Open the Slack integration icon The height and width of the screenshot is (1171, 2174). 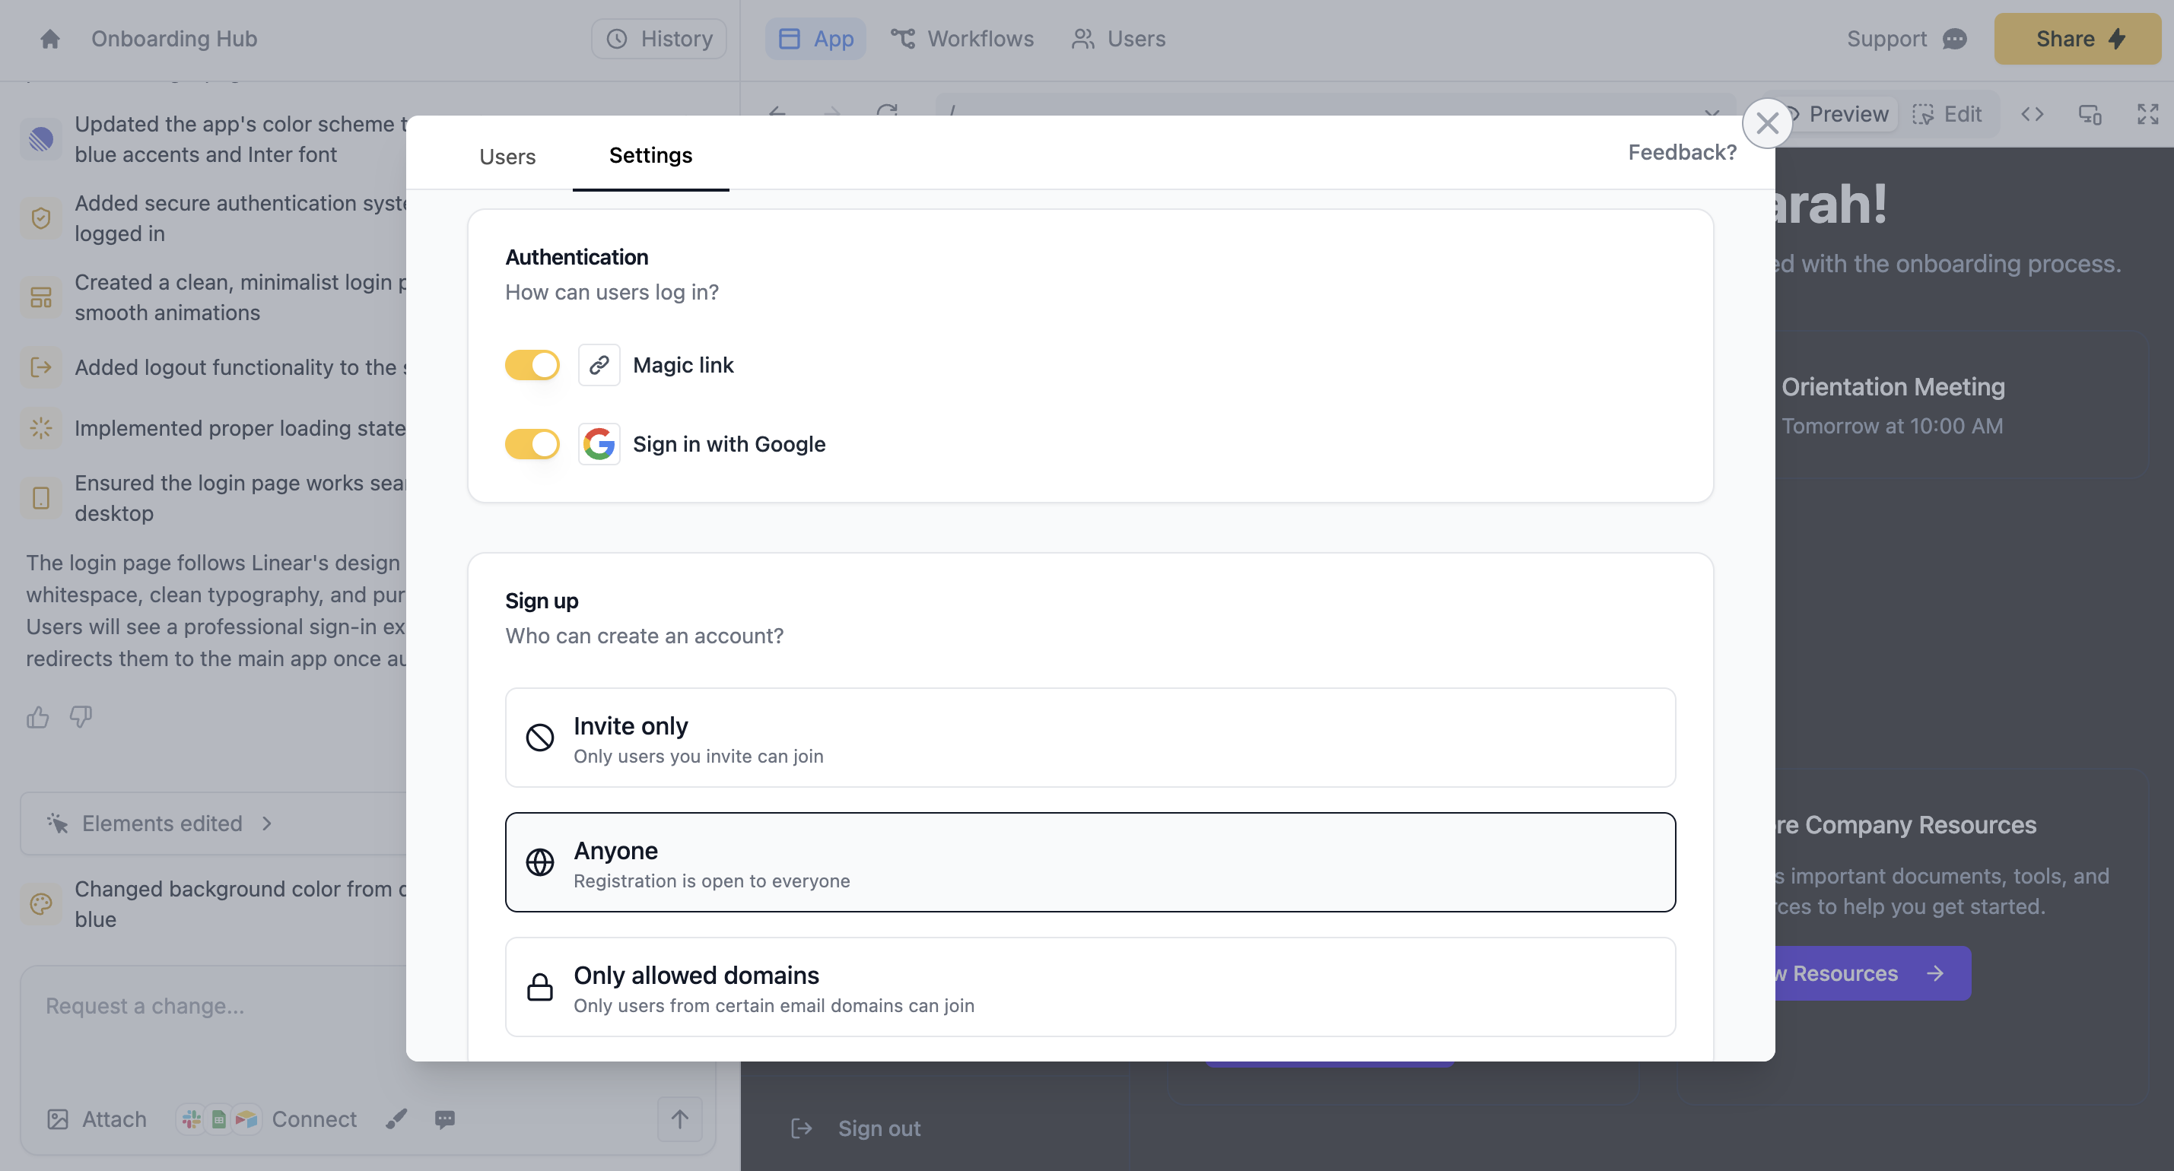pyautogui.click(x=190, y=1119)
